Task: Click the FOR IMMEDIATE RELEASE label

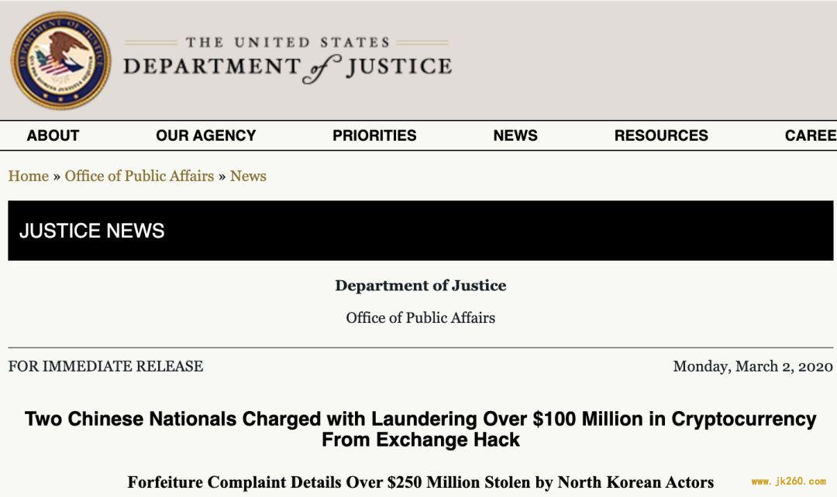Action: tap(105, 366)
